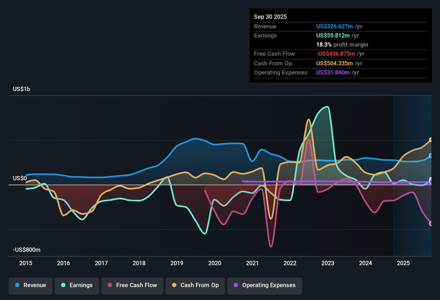
Task: Click the blue Revenue endpoint circle on chart edge
Action: pos(431,156)
